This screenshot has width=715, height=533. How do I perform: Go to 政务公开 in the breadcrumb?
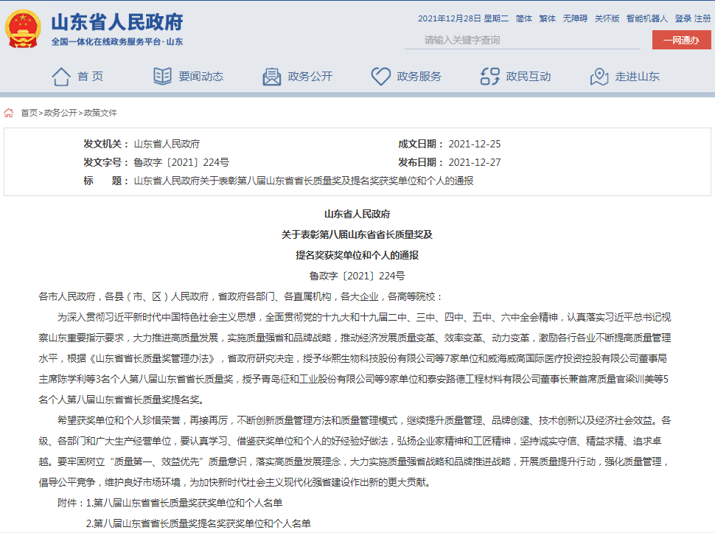coord(60,113)
